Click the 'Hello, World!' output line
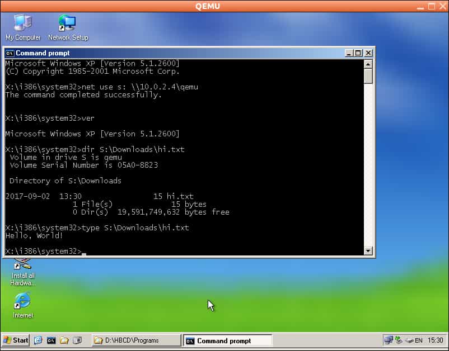449x351 pixels. tap(34, 236)
